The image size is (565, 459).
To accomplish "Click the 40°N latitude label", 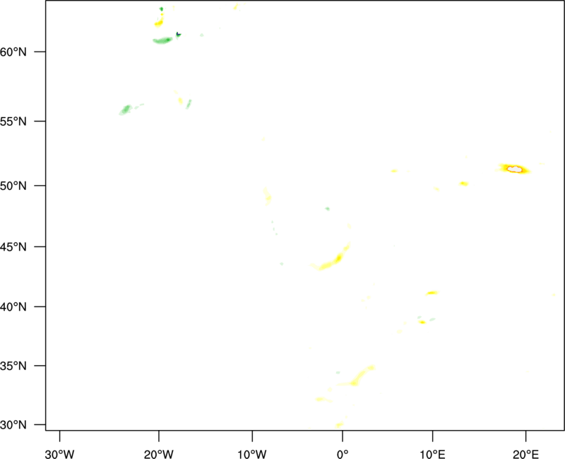I will (x=13, y=307).
